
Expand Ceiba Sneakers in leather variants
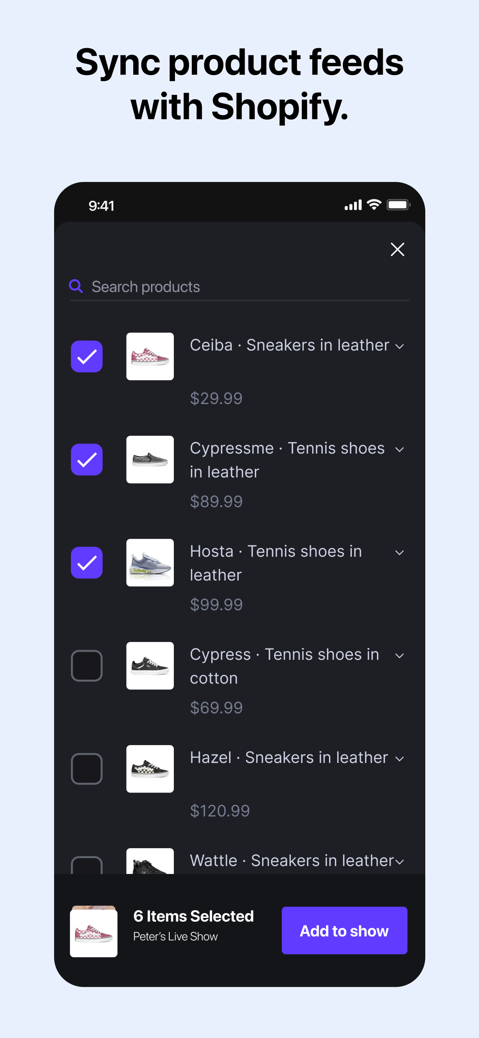click(x=400, y=346)
